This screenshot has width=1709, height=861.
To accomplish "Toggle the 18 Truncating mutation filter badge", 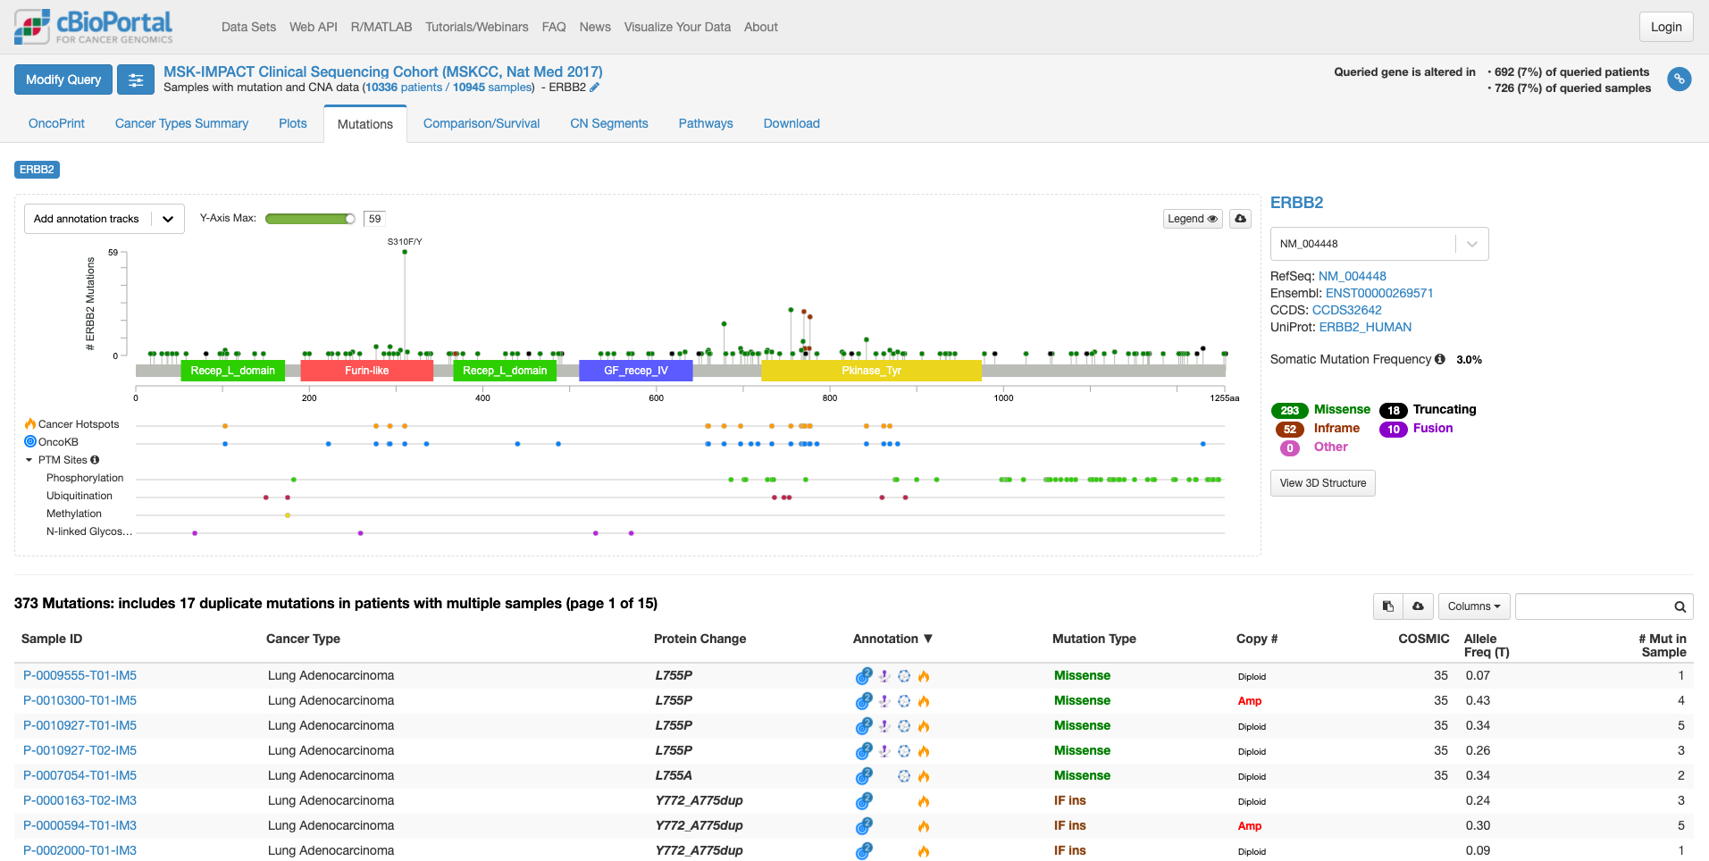I will coord(1393,410).
